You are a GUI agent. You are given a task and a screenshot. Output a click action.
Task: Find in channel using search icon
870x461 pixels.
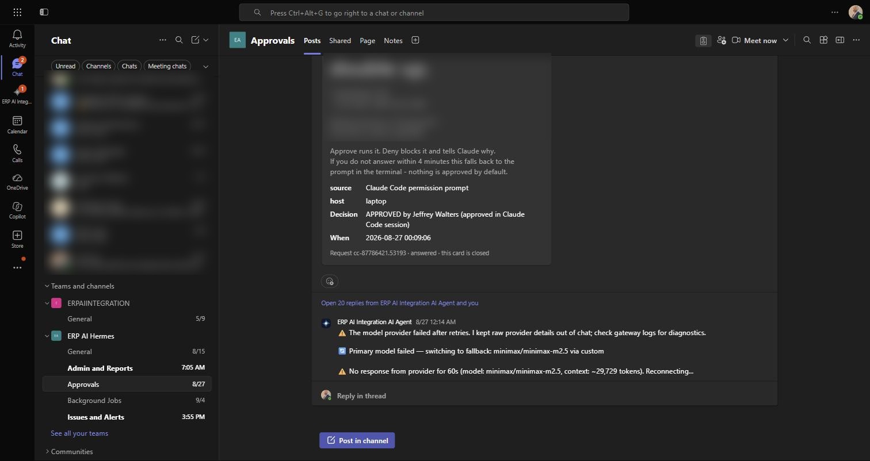(807, 40)
